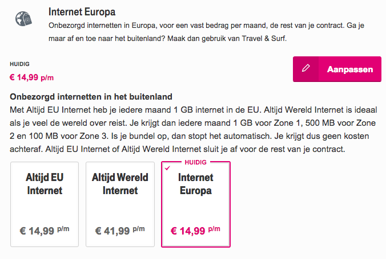Click the pencil edit icon
The image size is (386, 259).
pyautogui.click(x=306, y=68)
